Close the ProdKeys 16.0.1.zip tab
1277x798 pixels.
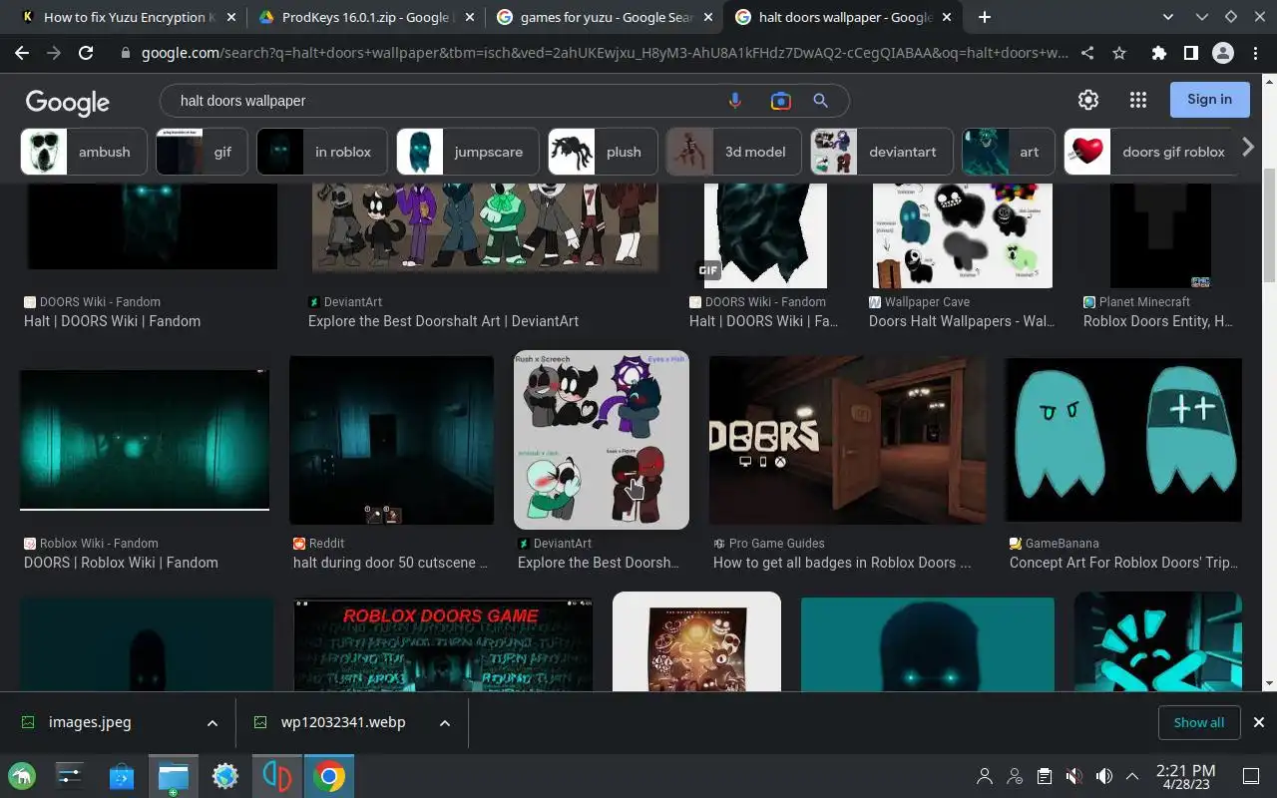click(468, 17)
